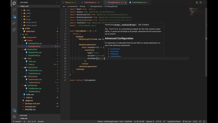The width and height of the screenshot is (218, 123).
Task: Open Explorer panel more actions ellipsis
Action: click(x=57, y=2)
